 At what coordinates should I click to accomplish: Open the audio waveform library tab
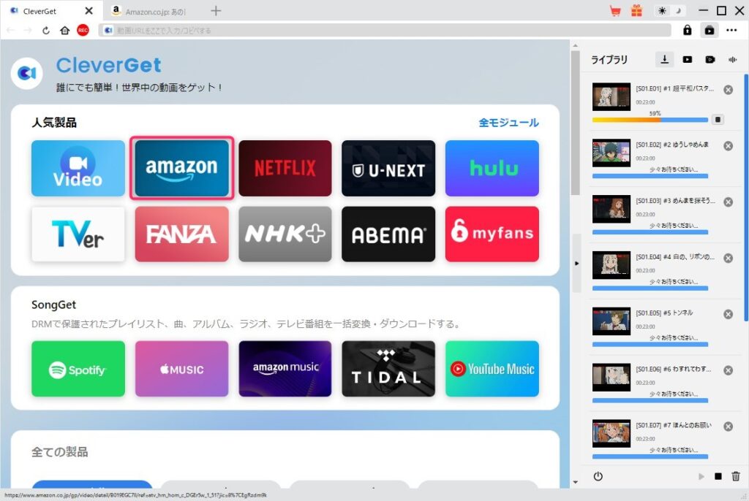732,60
